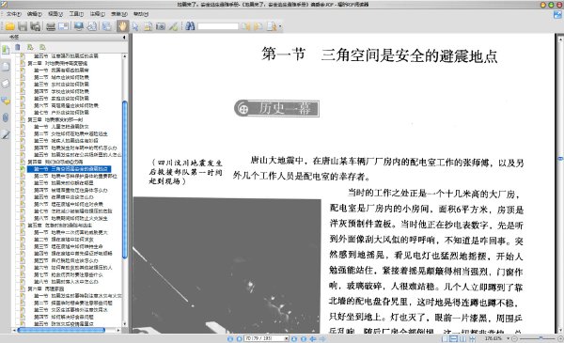Choose the arrow Select tool
The height and width of the screenshot is (343, 564).
click(135, 26)
